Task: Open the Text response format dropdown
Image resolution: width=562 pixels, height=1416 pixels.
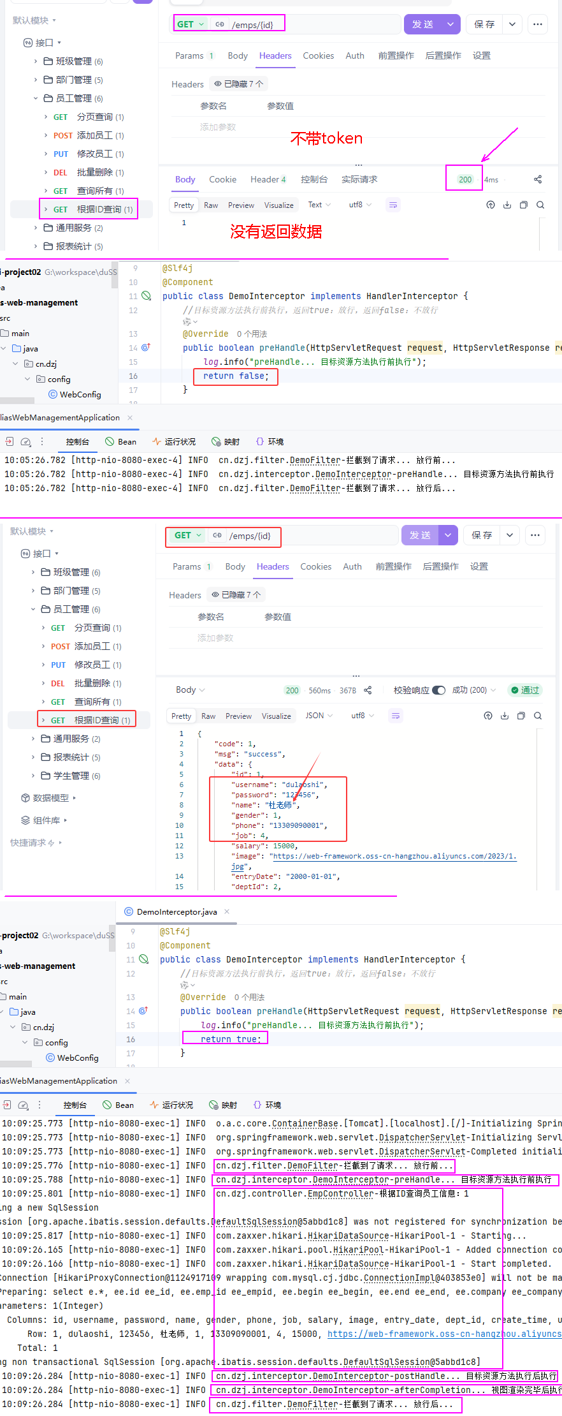Action: [319, 205]
